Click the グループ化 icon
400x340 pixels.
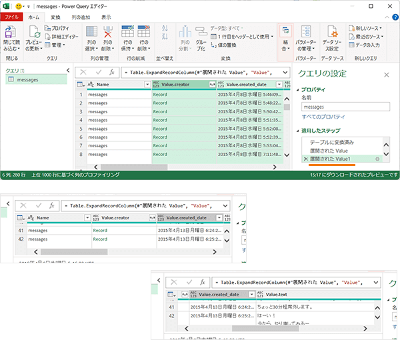click(x=201, y=31)
